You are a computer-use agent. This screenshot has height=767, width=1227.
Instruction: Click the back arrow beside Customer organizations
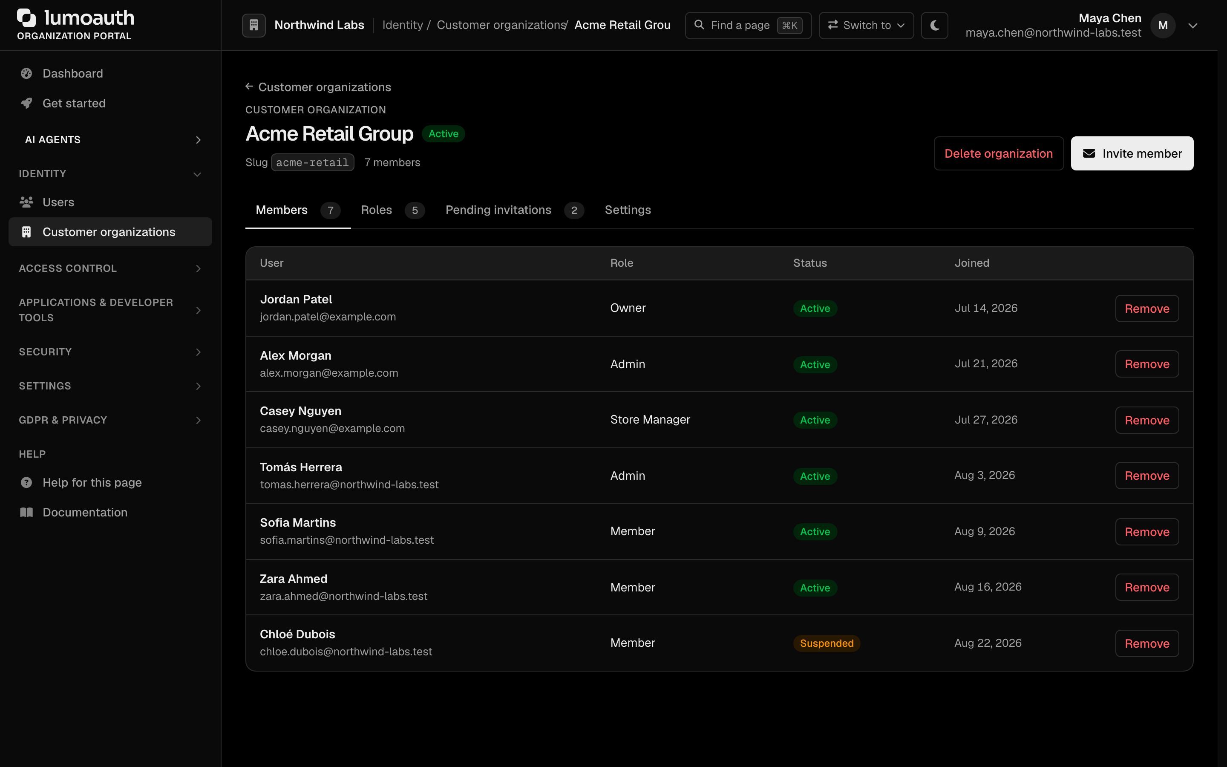(249, 87)
